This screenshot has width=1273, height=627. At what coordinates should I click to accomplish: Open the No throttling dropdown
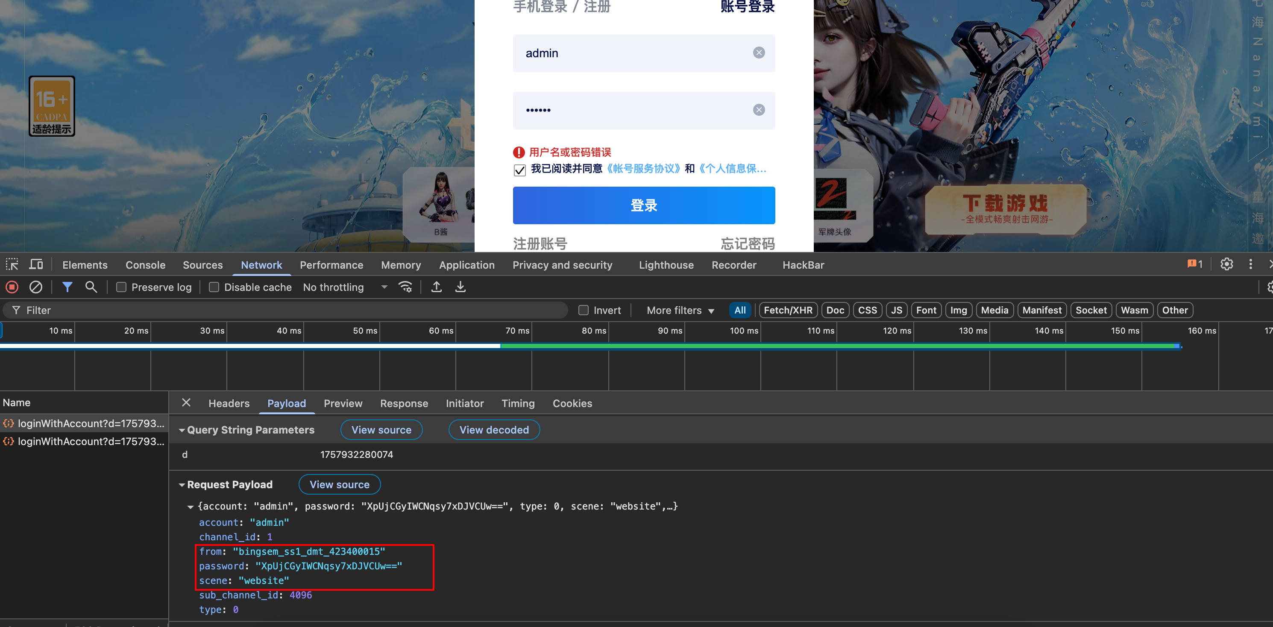[x=345, y=287]
